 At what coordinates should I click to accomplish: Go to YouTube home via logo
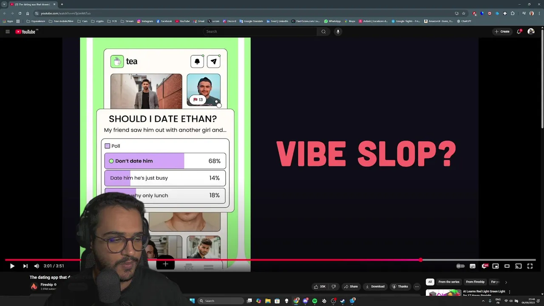pyautogui.click(x=25, y=31)
